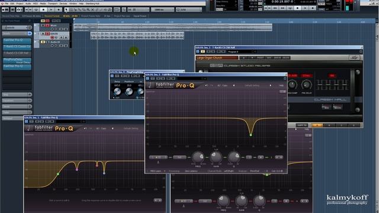
Task: Go to previous preset in front Pro-Q
Action: (234, 85)
